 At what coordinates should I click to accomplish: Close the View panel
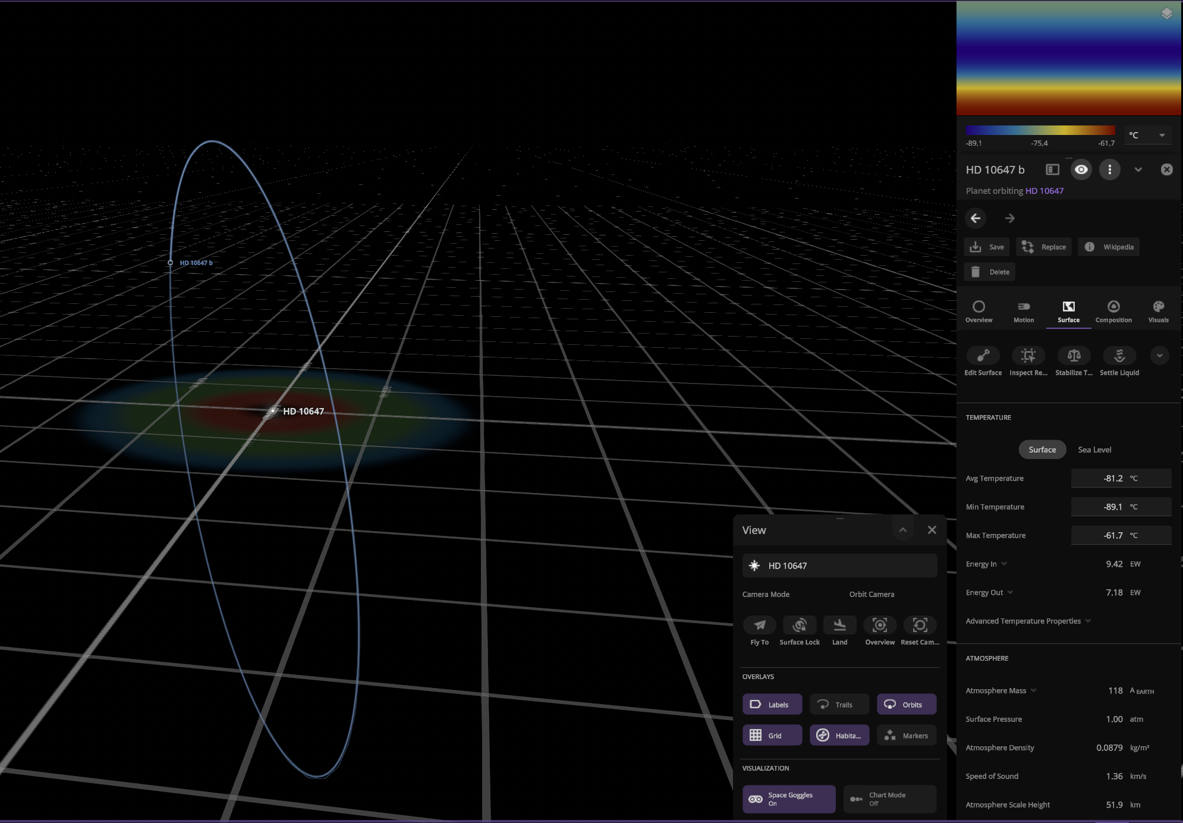(932, 530)
